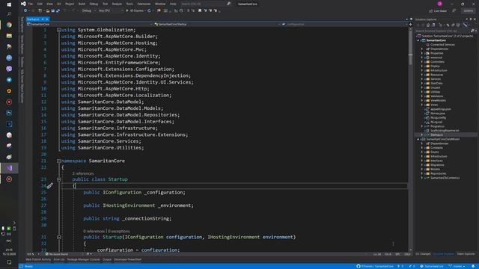The width and height of the screenshot is (479, 269).
Task: Collapse the namespace SamaritanCore block
Action: (58, 161)
